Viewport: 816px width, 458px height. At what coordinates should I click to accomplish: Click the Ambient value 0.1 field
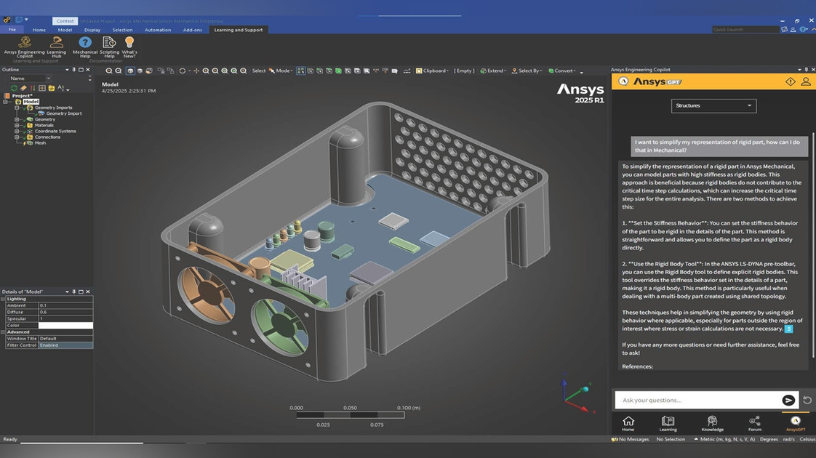point(65,305)
